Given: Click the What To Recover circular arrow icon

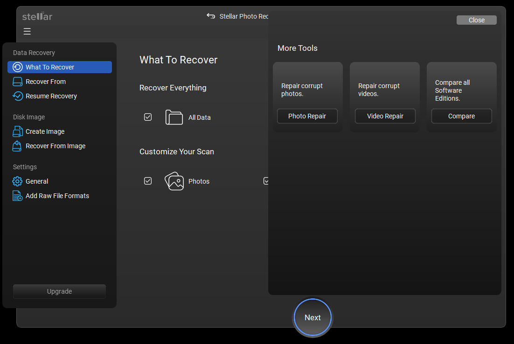Looking at the screenshot, I should pyautogui.click(x=17, y=67).
